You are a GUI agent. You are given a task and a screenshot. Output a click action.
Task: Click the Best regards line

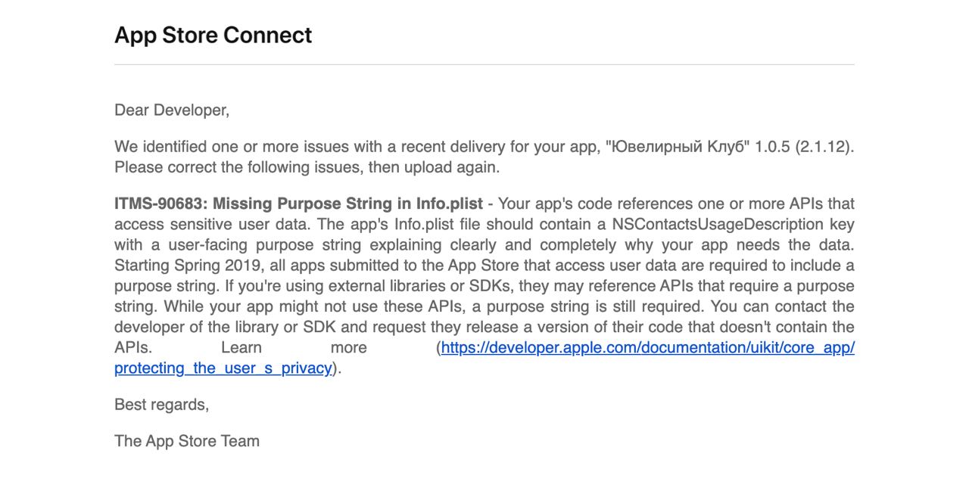coord(162,405)
